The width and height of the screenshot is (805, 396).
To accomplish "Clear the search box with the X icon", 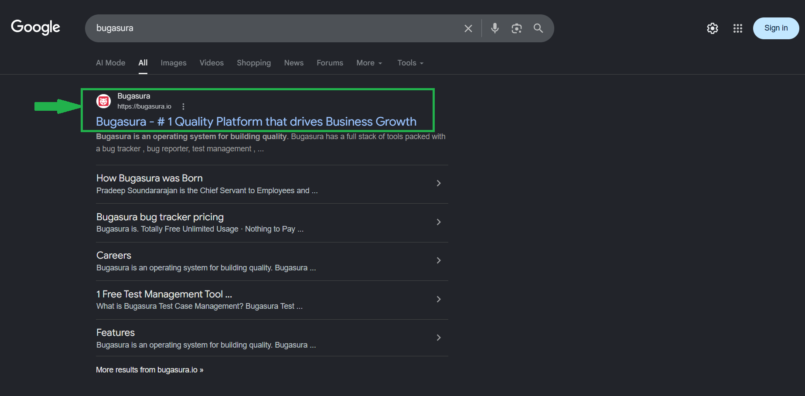I will click(x=468, y=28).
